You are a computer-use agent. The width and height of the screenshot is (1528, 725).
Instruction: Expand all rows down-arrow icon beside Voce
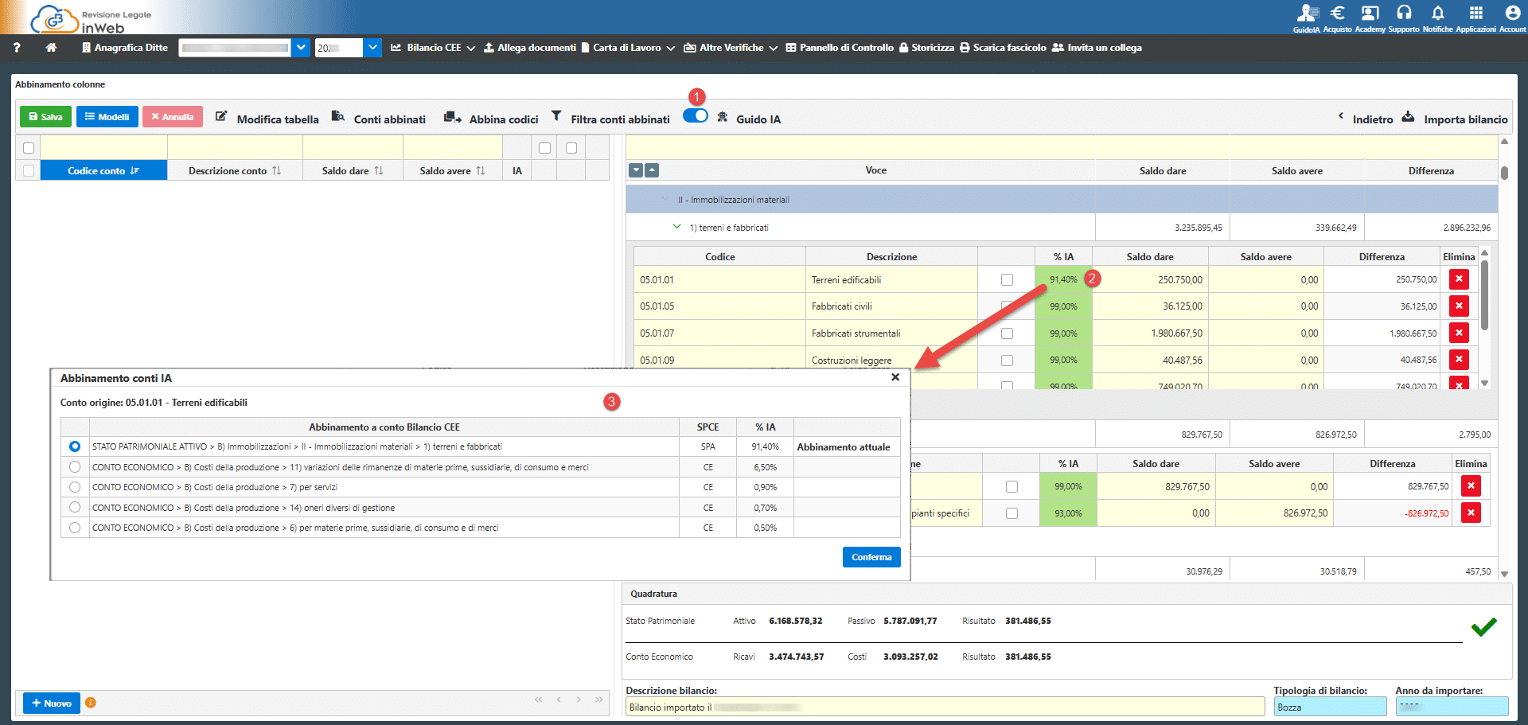(636, 170)
